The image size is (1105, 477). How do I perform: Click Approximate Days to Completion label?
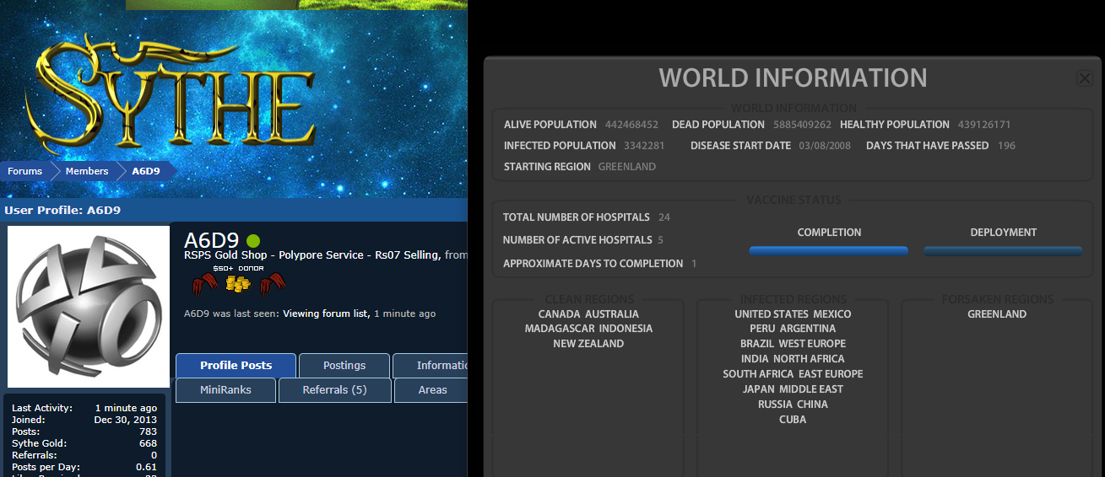click(593, 264)
